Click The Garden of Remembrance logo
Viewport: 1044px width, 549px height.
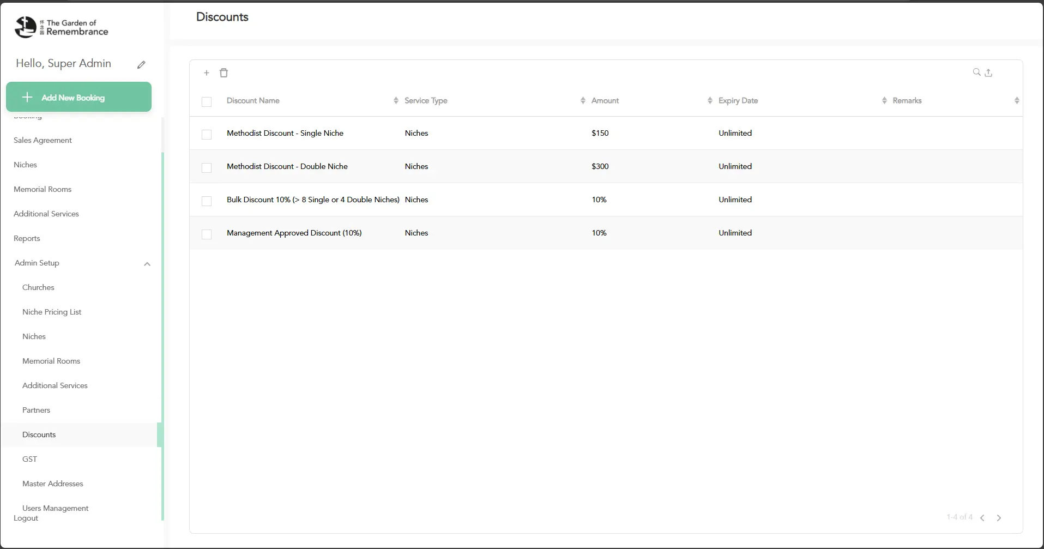click(61, 27)
